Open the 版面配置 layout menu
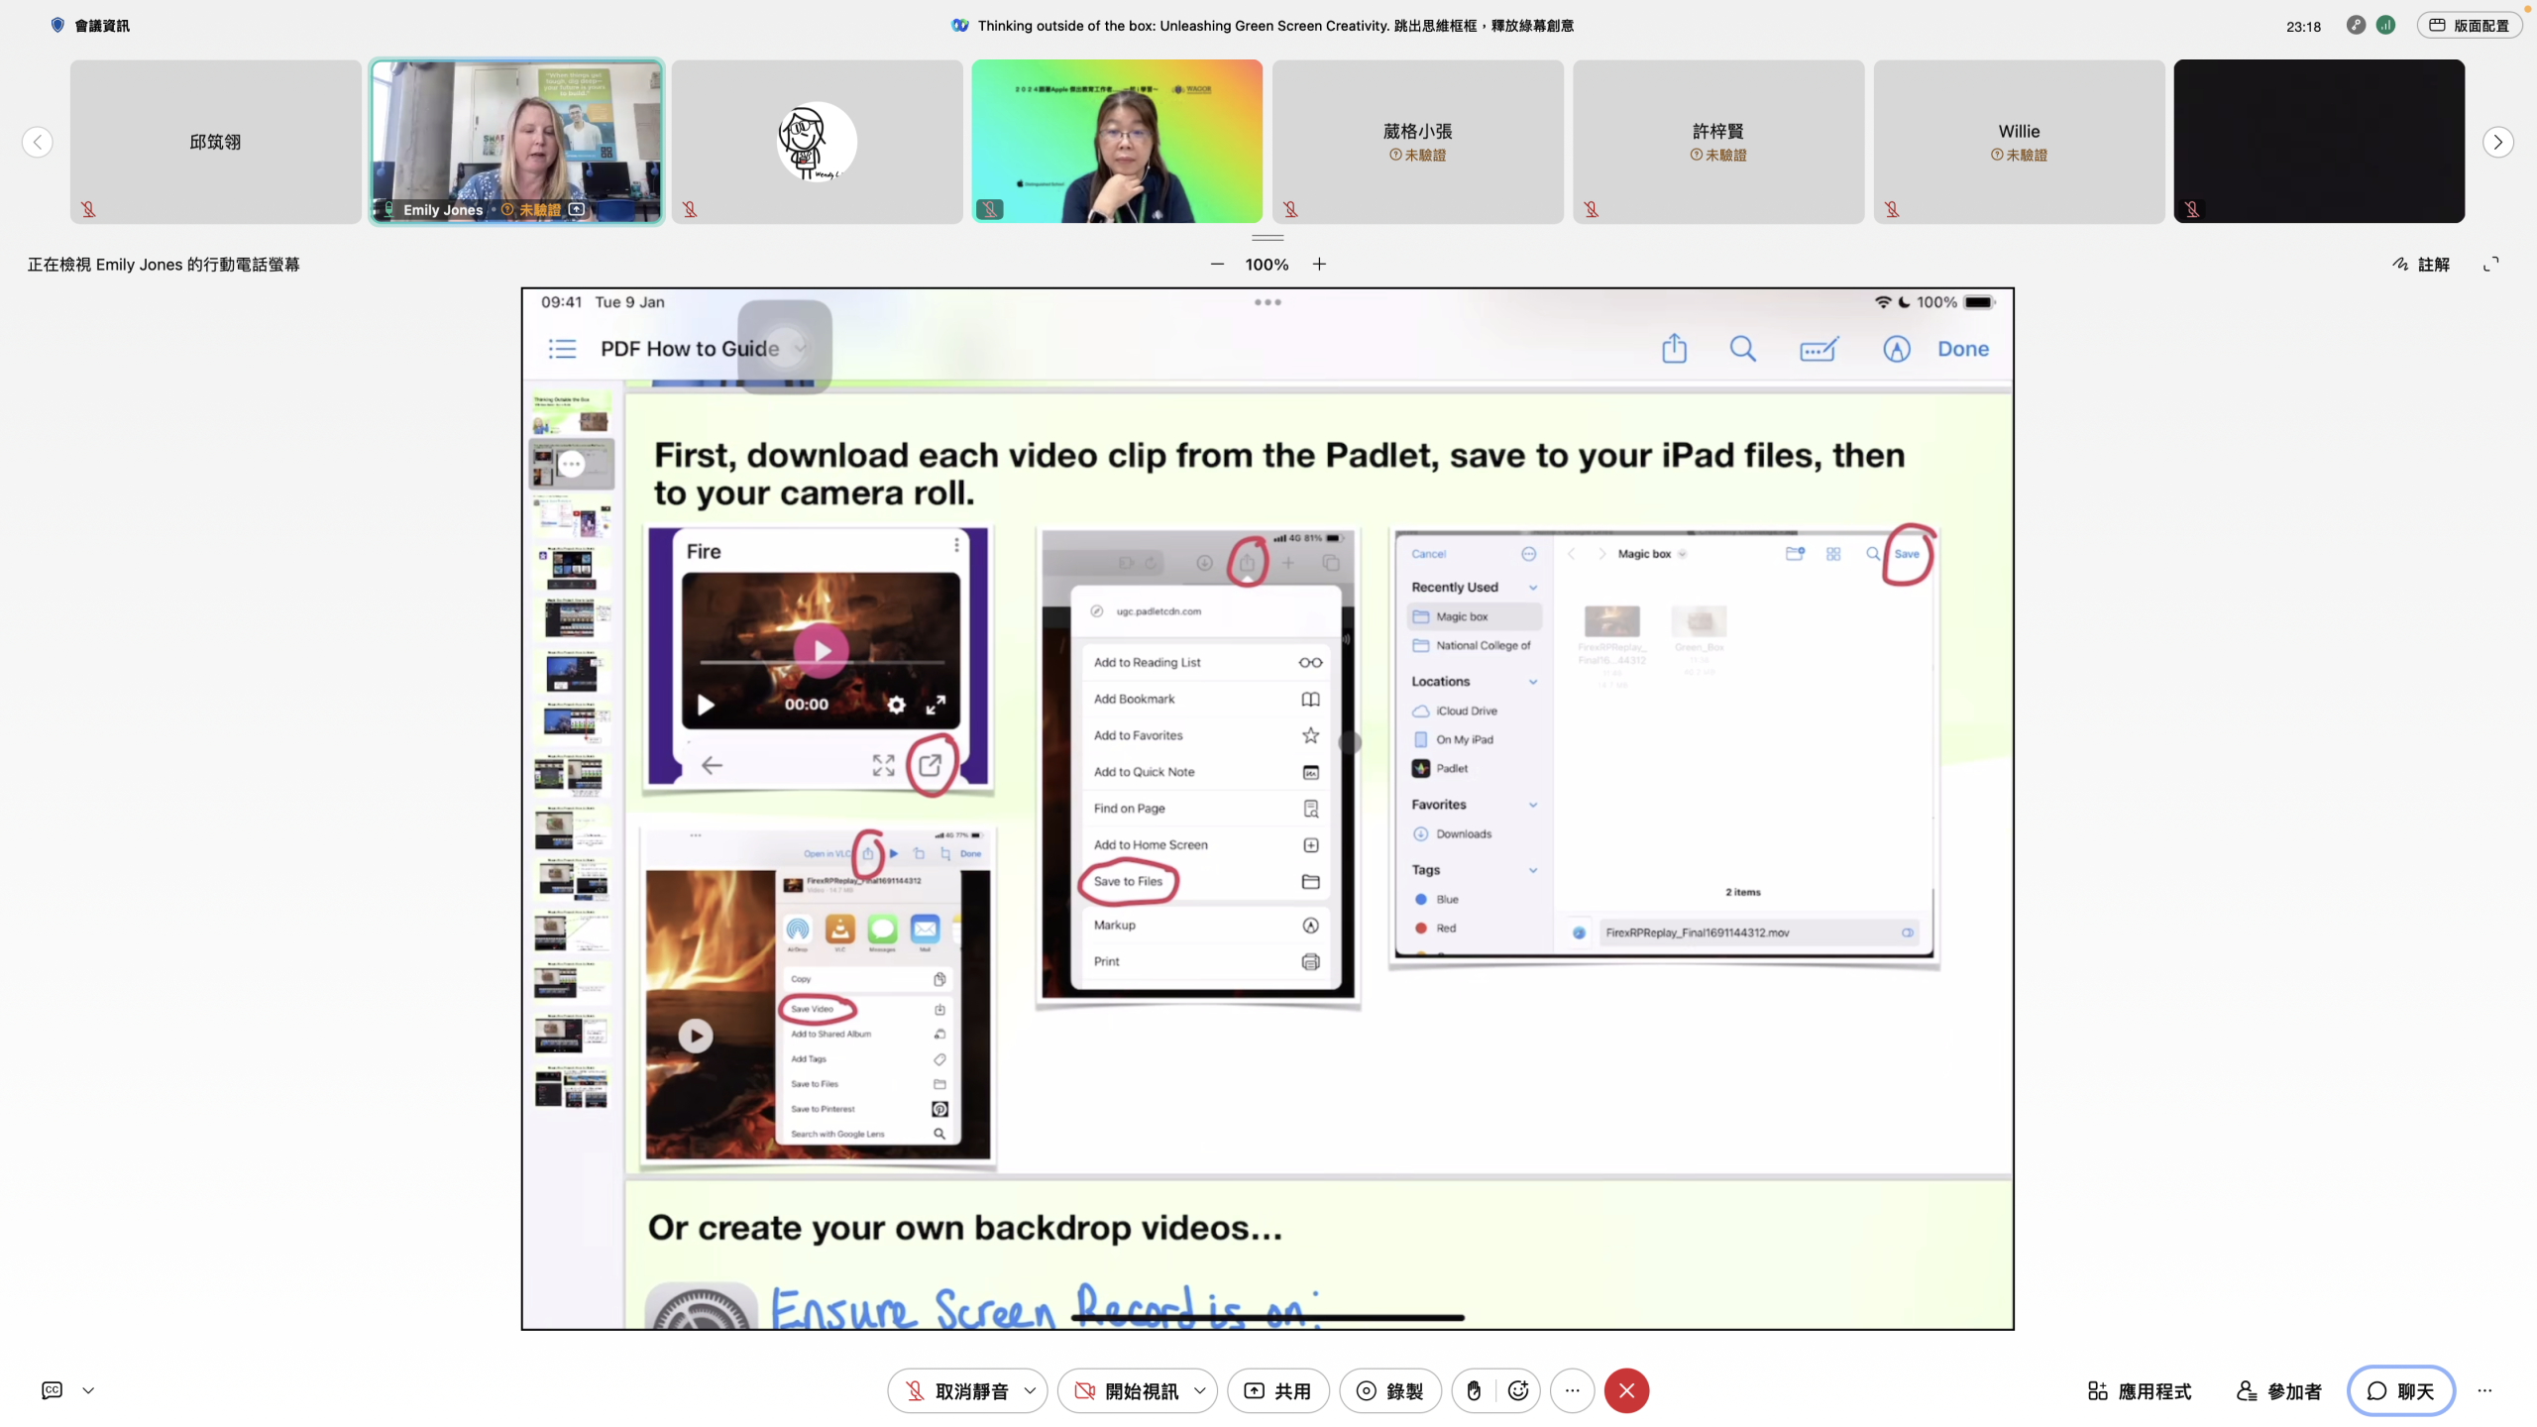 pos(2469,26)
